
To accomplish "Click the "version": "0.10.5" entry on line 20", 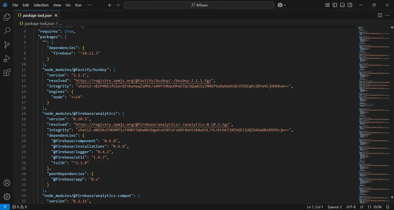I will coord(69,119).
